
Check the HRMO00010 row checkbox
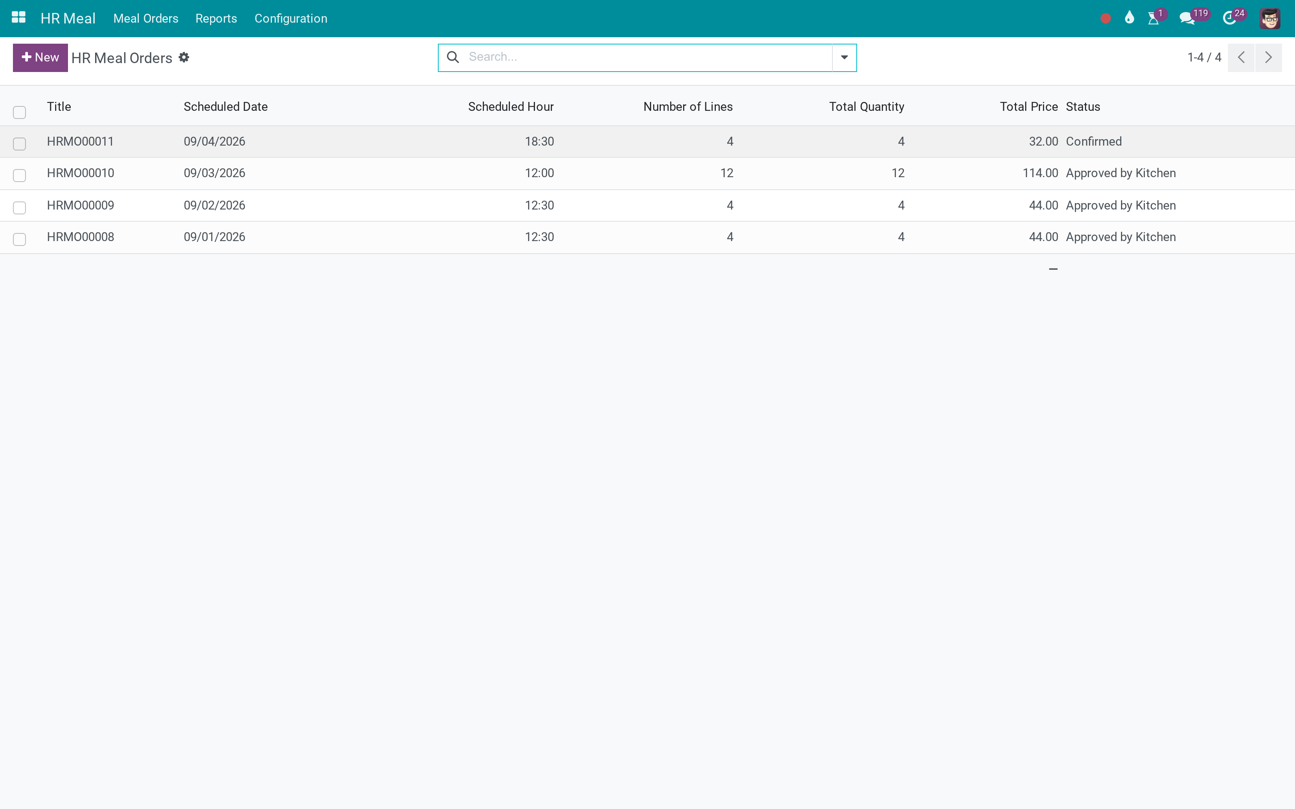click(x=19, y=176)
